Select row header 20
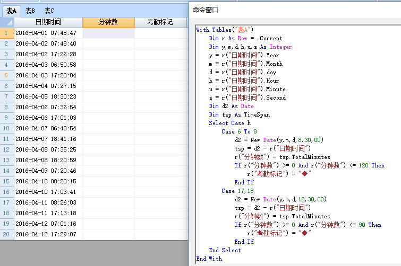This screenshot has width=401, height=266. 7,234
